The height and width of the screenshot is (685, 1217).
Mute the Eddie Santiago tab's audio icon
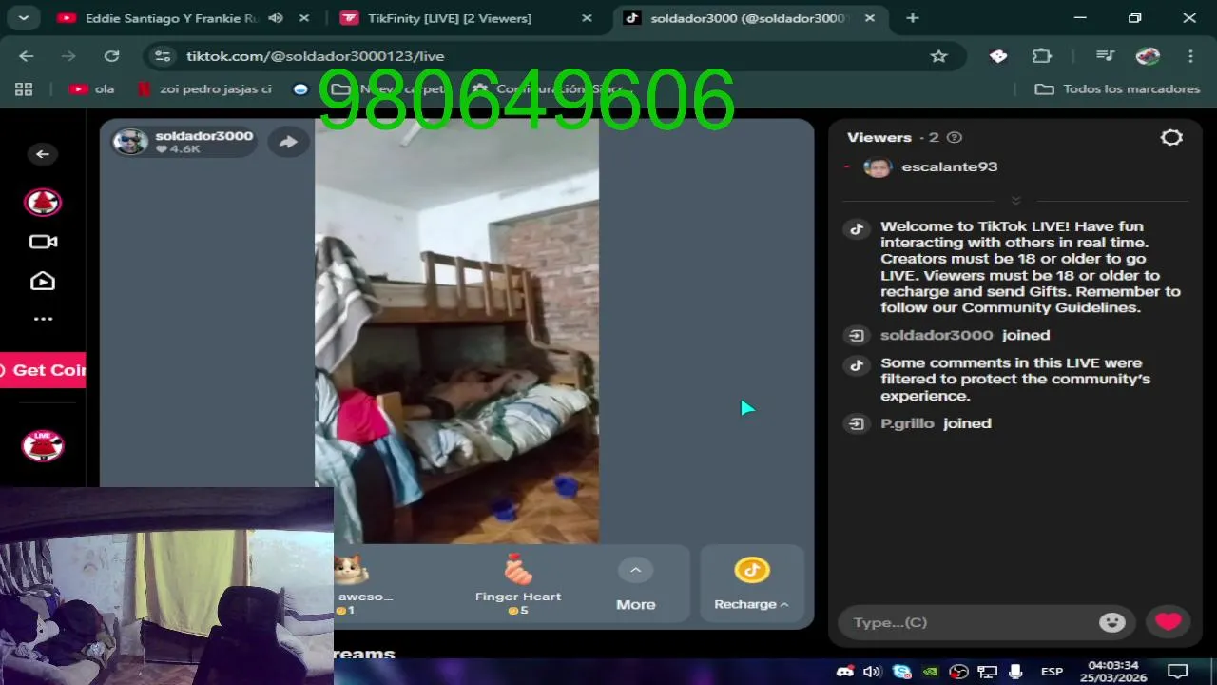[276, 18]
